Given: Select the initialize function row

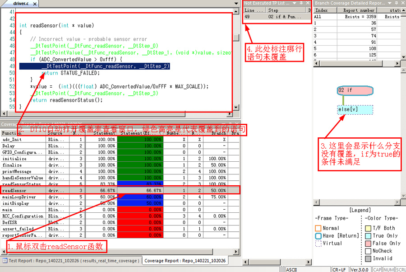Looking at the screenshot, I should coord(120,159).
